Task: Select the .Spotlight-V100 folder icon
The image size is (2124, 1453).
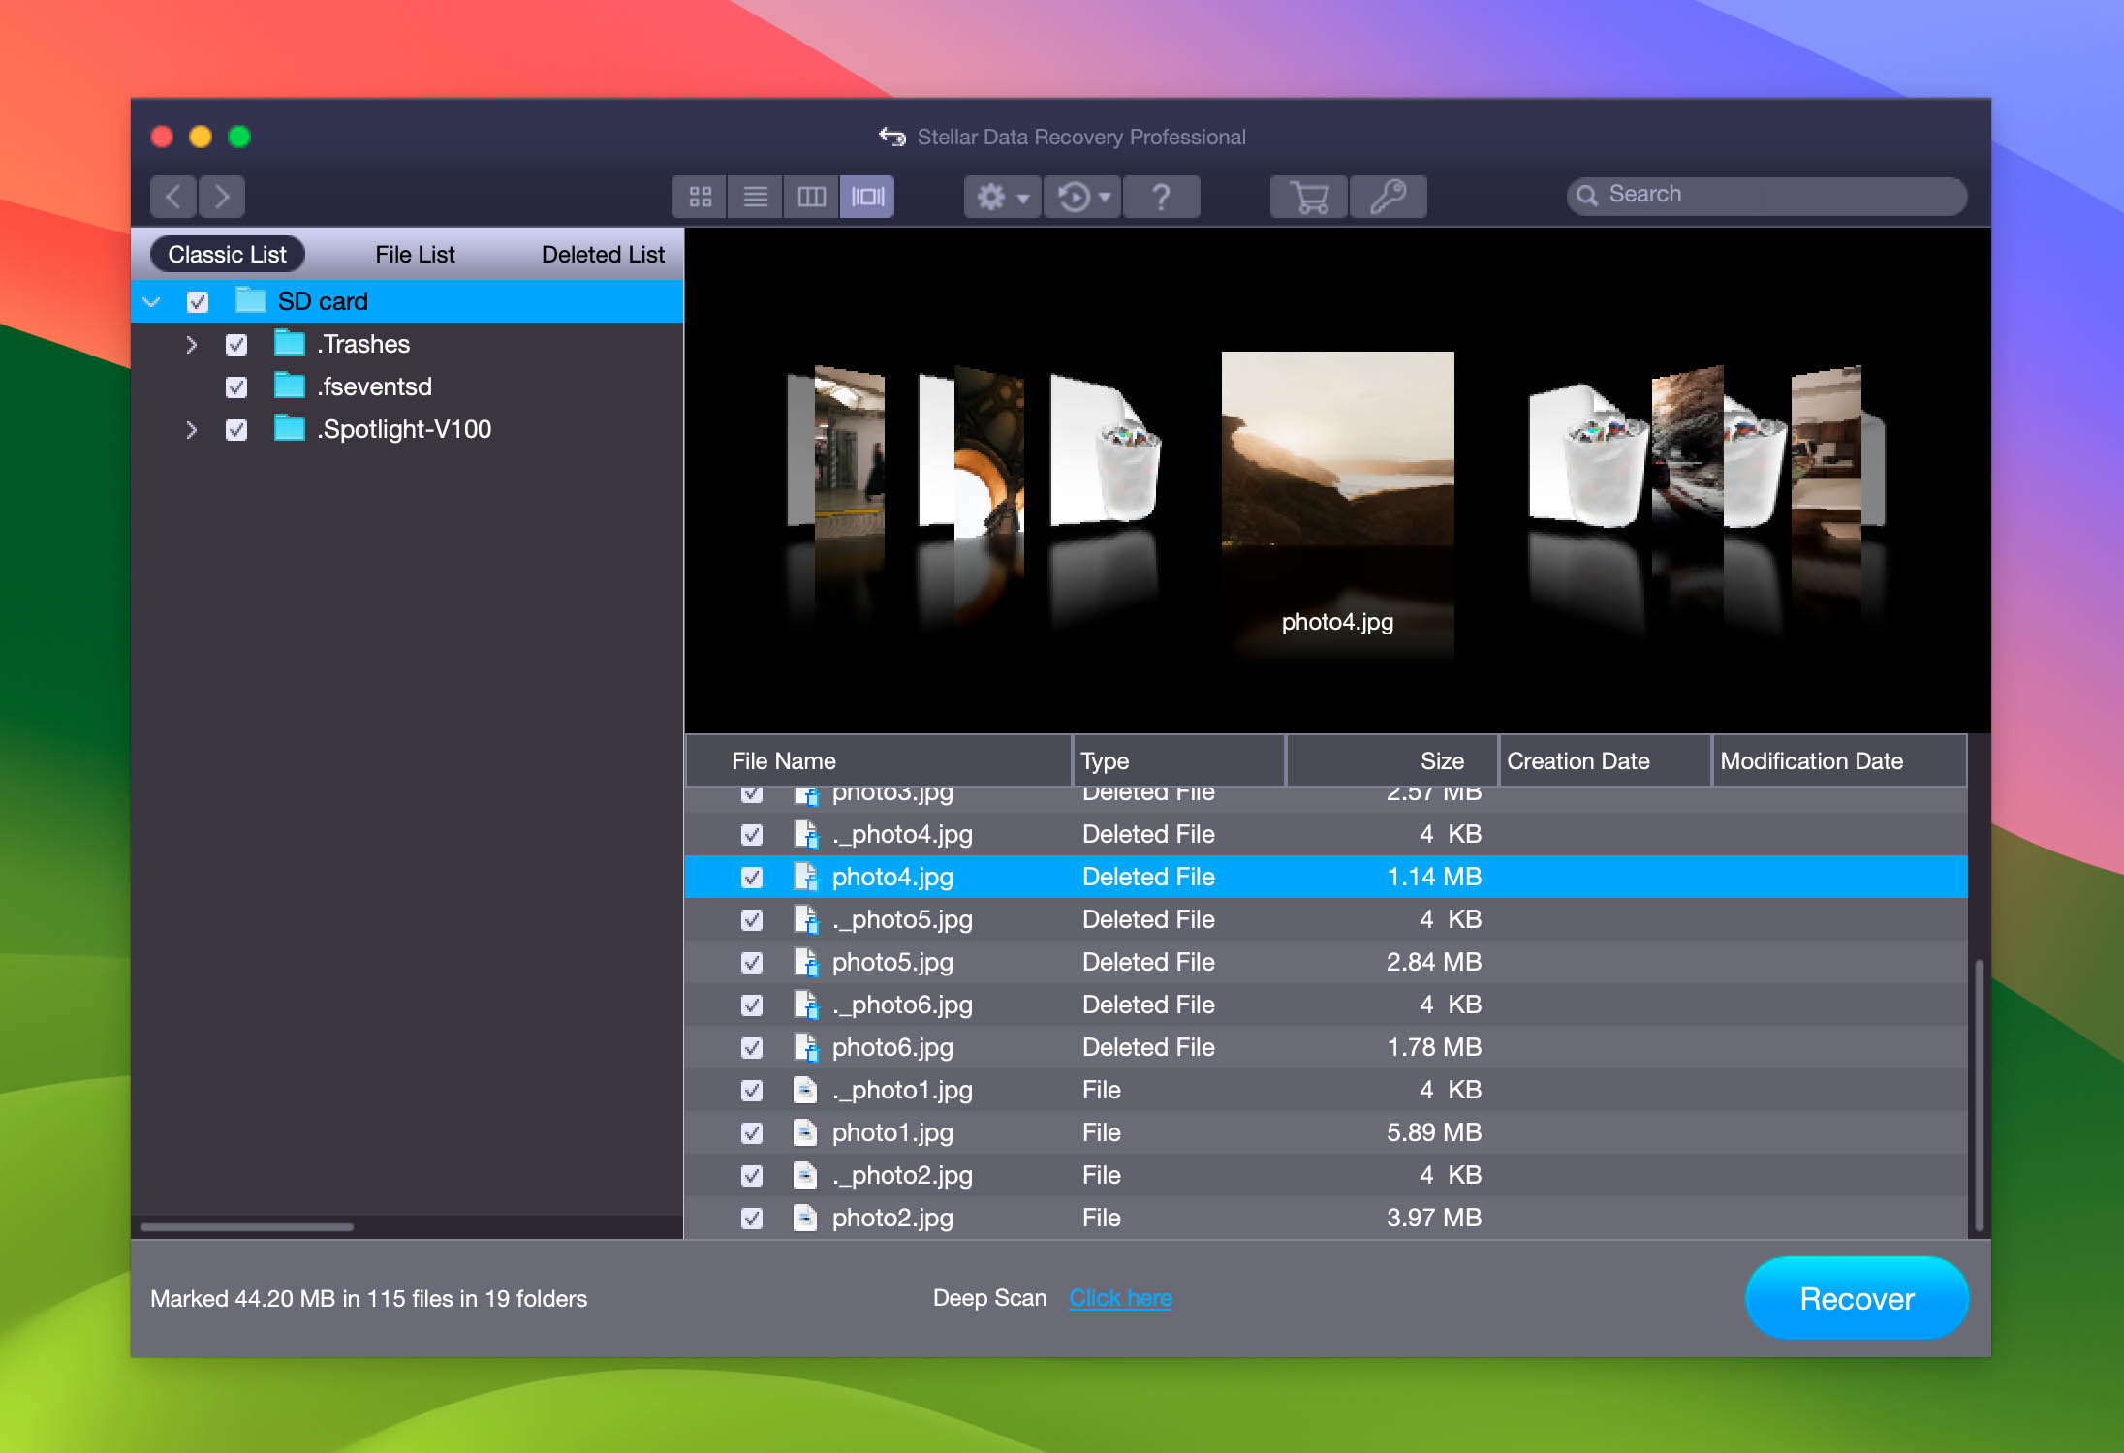Action: (x=290, y=428)
